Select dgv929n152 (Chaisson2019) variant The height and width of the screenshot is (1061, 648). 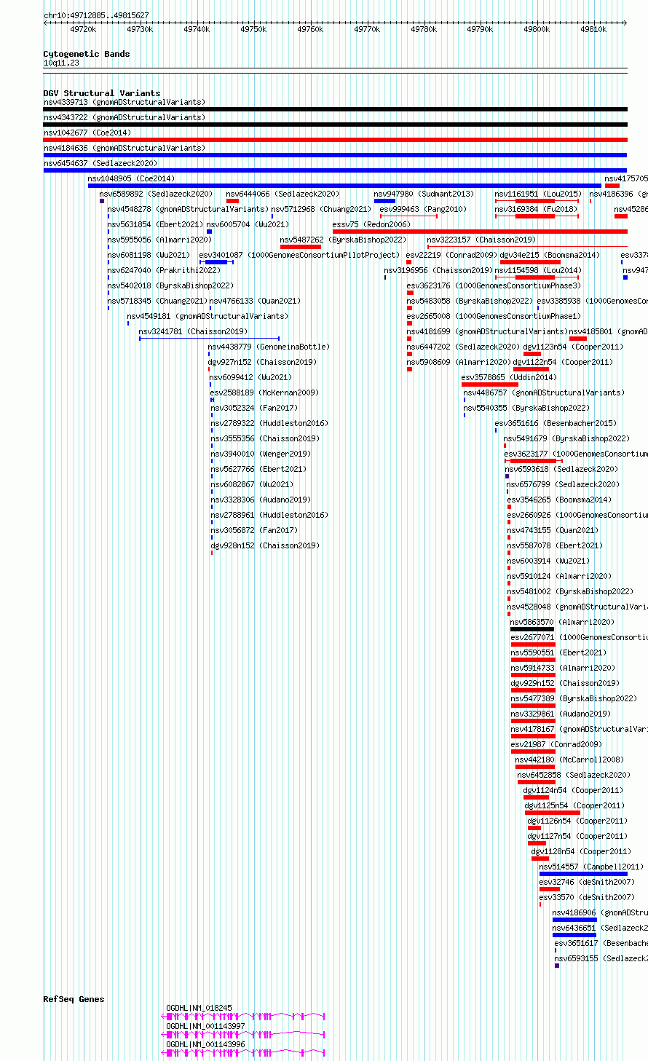click(566, 683)
